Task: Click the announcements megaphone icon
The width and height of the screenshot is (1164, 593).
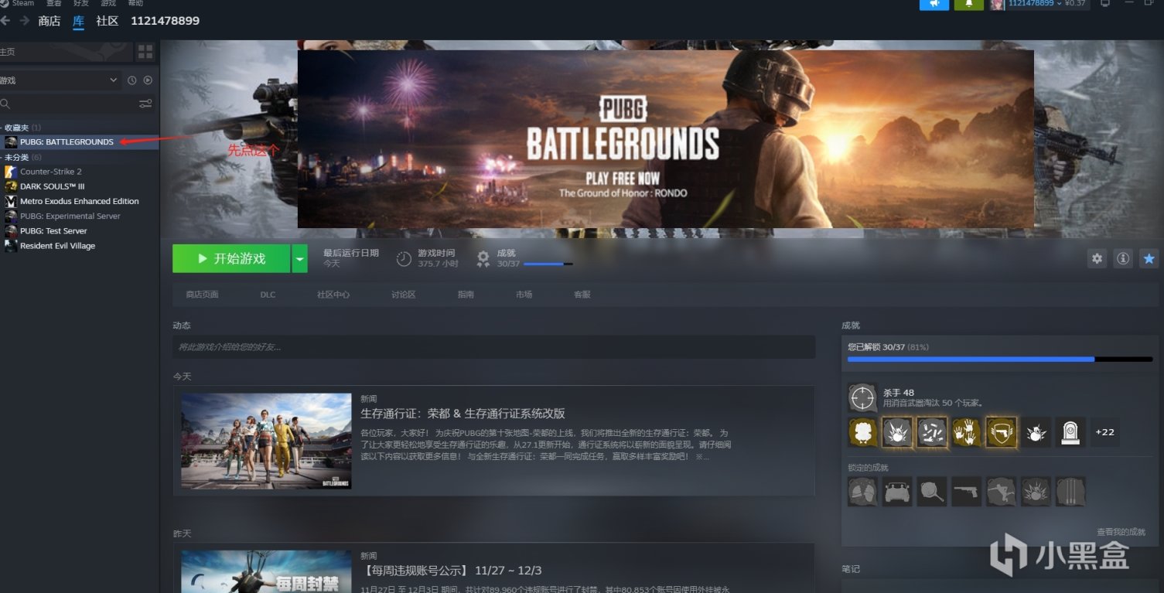Action: tap(934, 4)
